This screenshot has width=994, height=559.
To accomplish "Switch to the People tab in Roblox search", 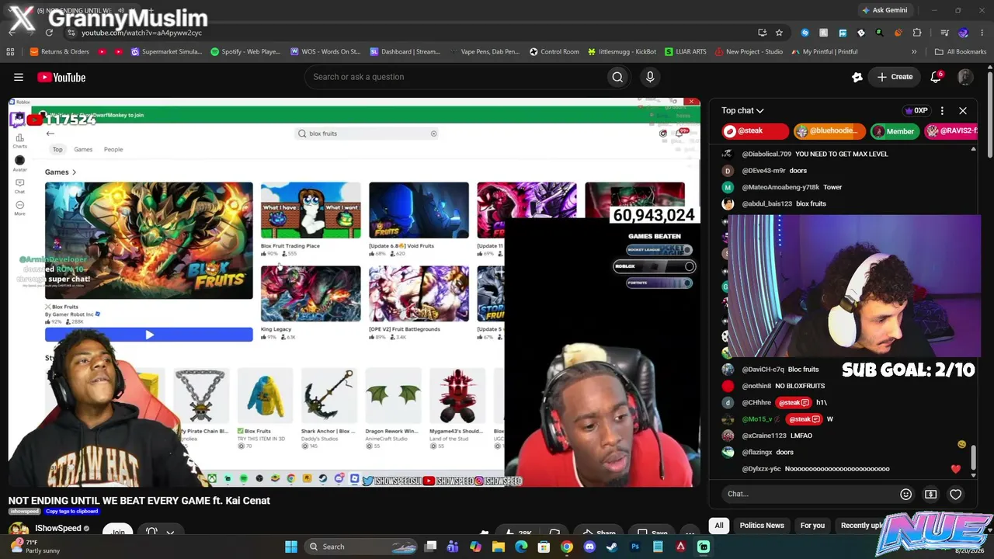I will click(113, 150).
